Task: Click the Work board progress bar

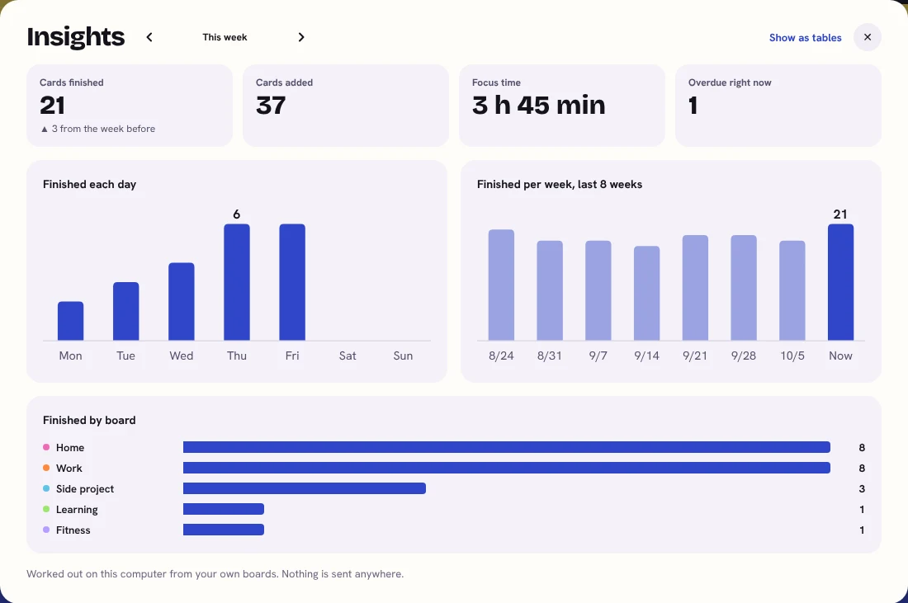Action: [x=507, y=468]
